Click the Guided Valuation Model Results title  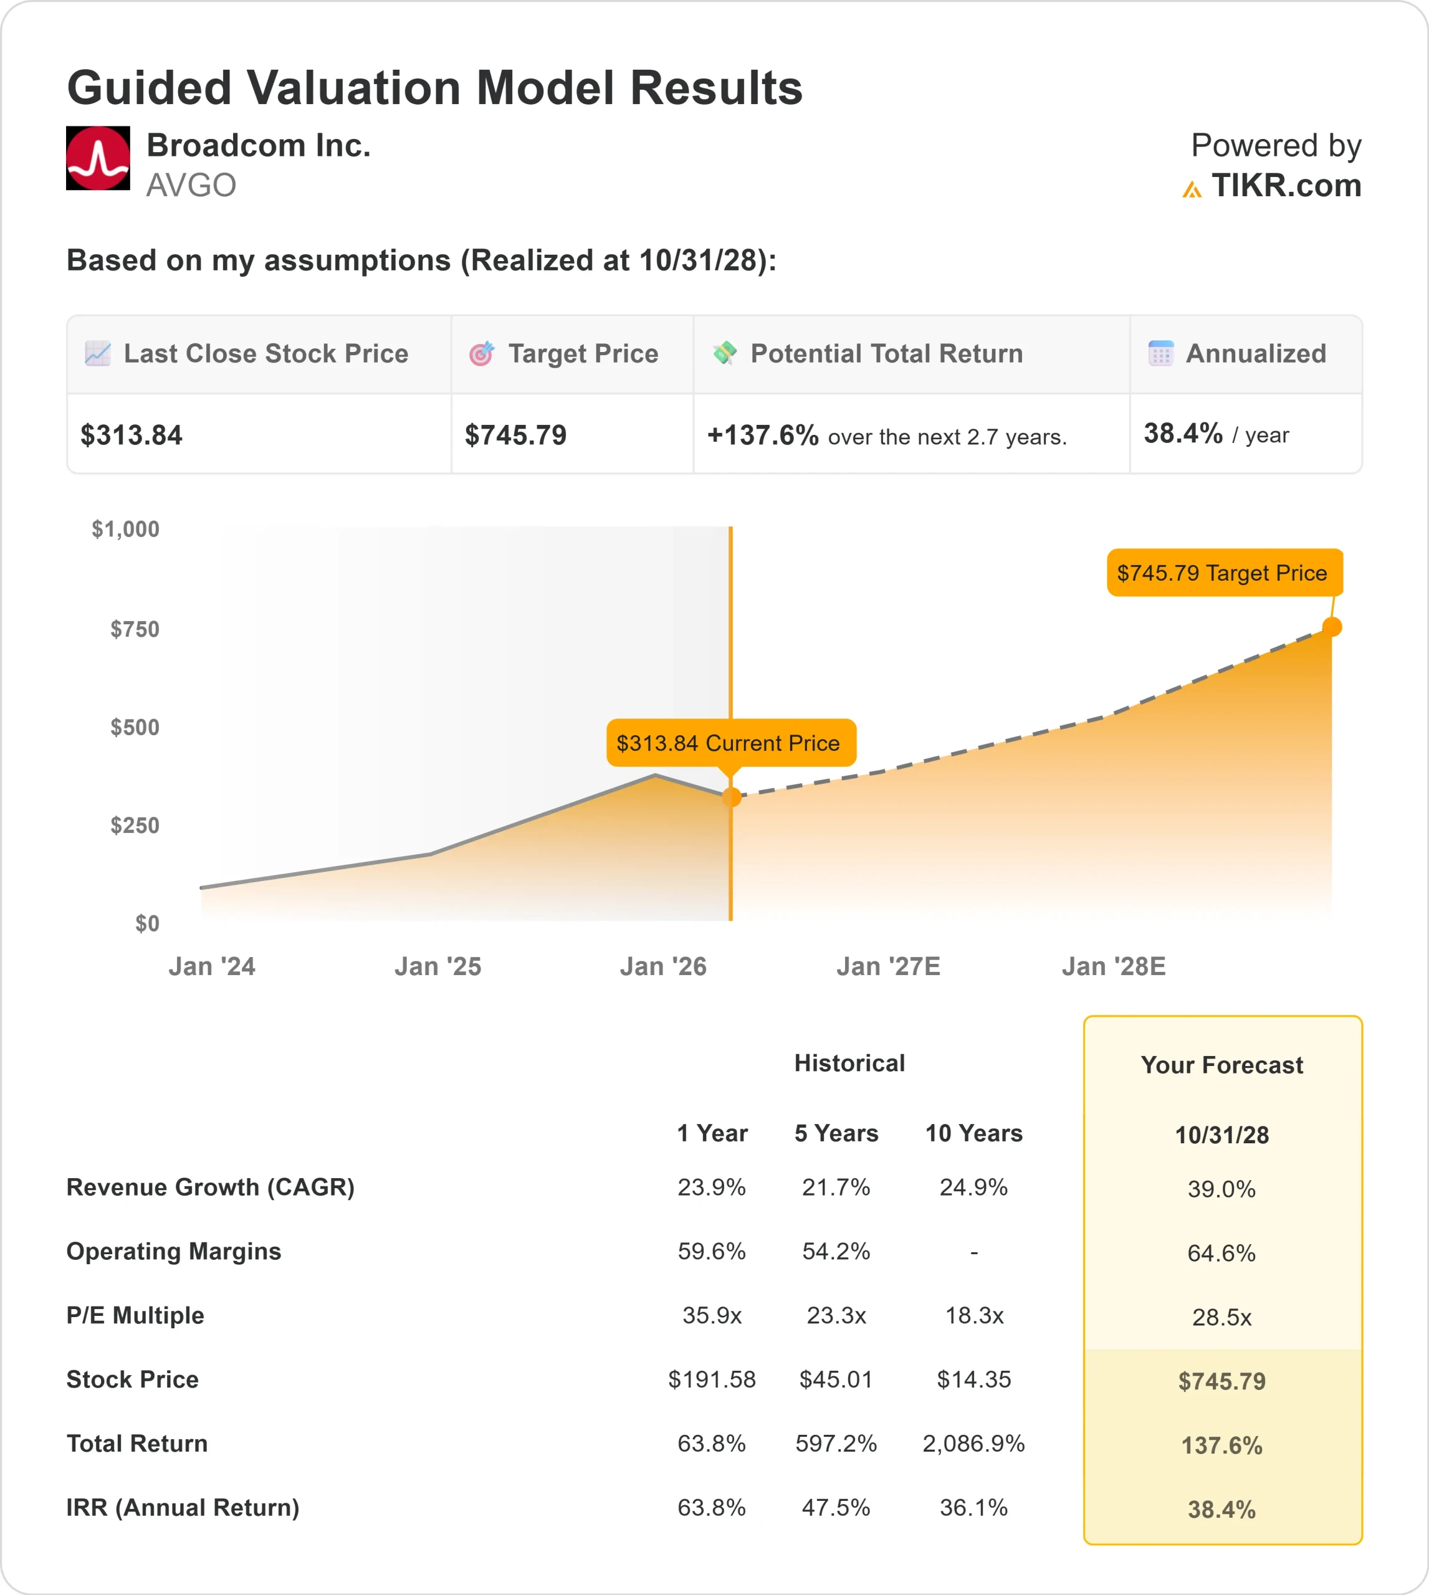pyautogui.click(x=434, y=88)
